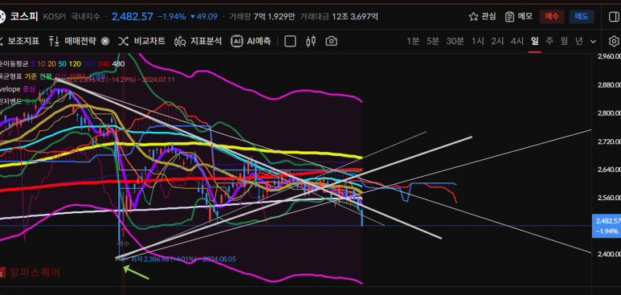Click the 전환 line legend label
621x295 pixels.
45,76
